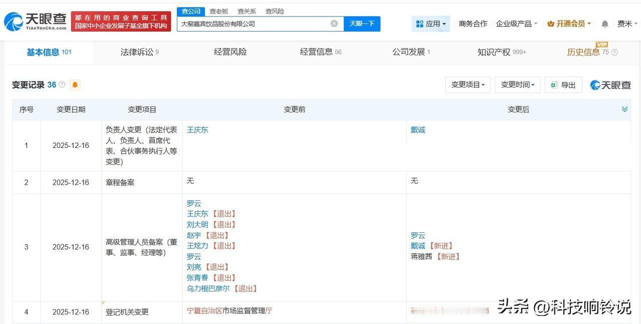Screen dimensions: 641x324
Task: Open 刘亮 link in row 3
Action: [x=193, y=267]
